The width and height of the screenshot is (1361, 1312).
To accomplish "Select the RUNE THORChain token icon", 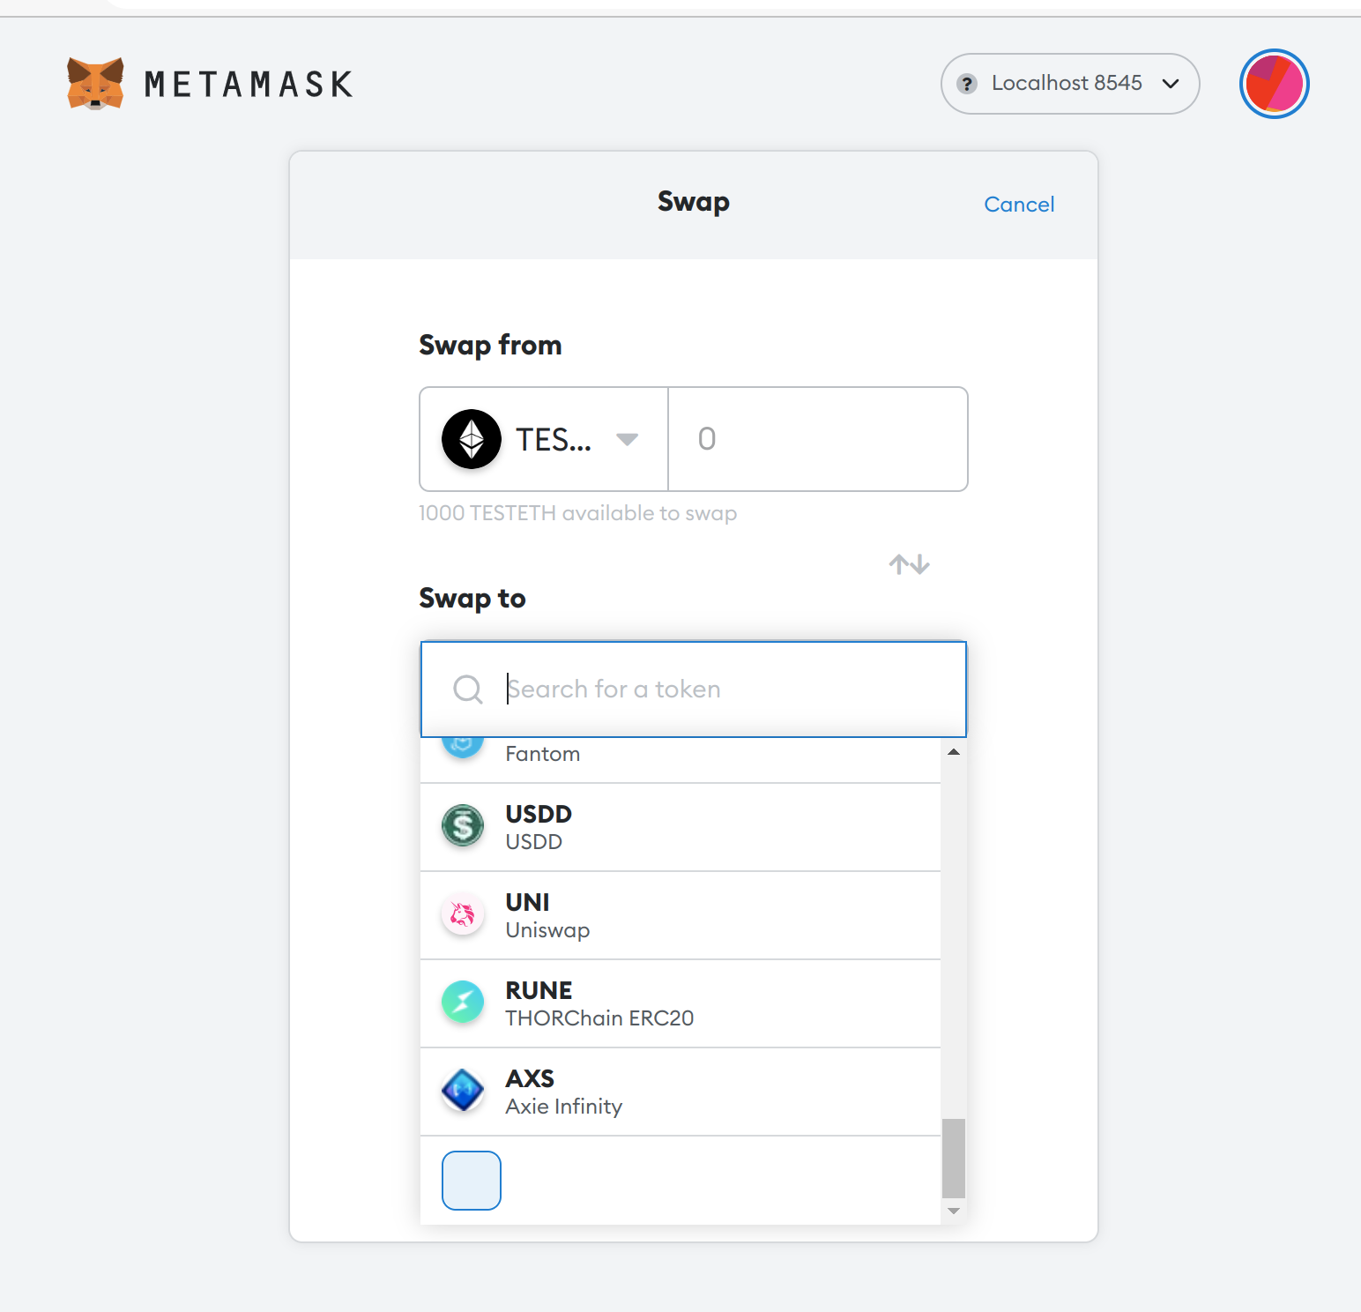I will [462, 1003].
